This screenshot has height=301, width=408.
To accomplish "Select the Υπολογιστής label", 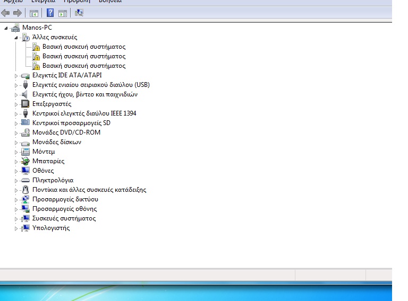I will click(x=51, y=228).
